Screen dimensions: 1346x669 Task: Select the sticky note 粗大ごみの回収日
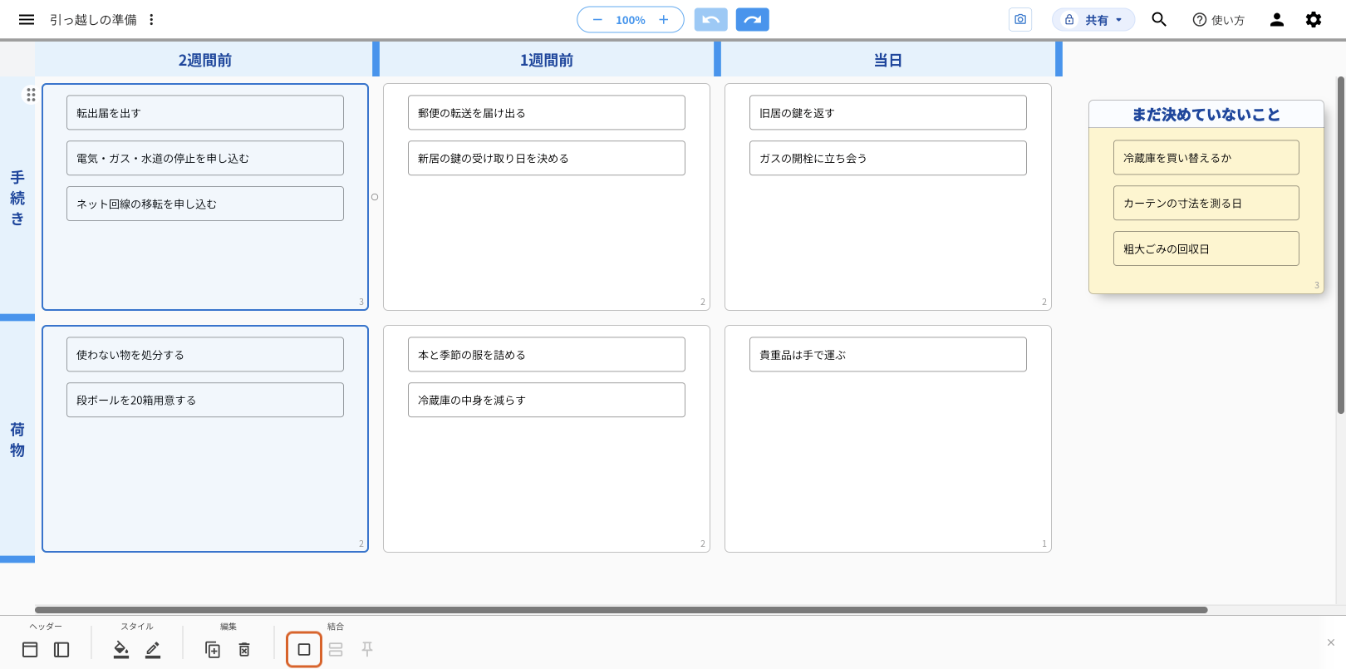(x=1206, y=248)
